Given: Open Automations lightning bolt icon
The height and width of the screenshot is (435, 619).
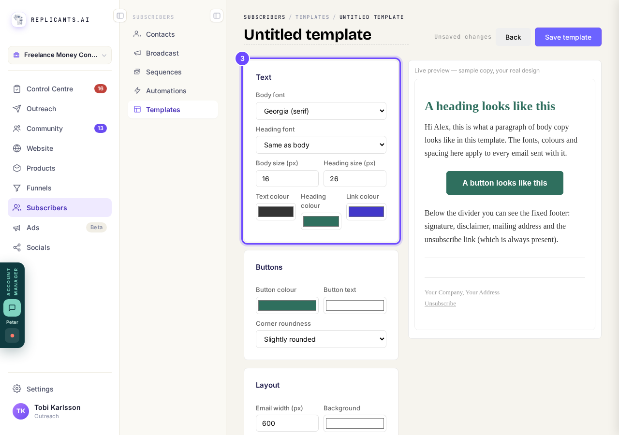Looking at the screenshot, I should pos(137,90).
